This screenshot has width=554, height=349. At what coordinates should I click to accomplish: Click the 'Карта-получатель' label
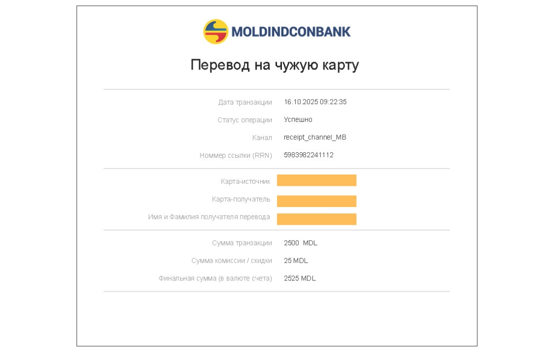coord(241,199)
